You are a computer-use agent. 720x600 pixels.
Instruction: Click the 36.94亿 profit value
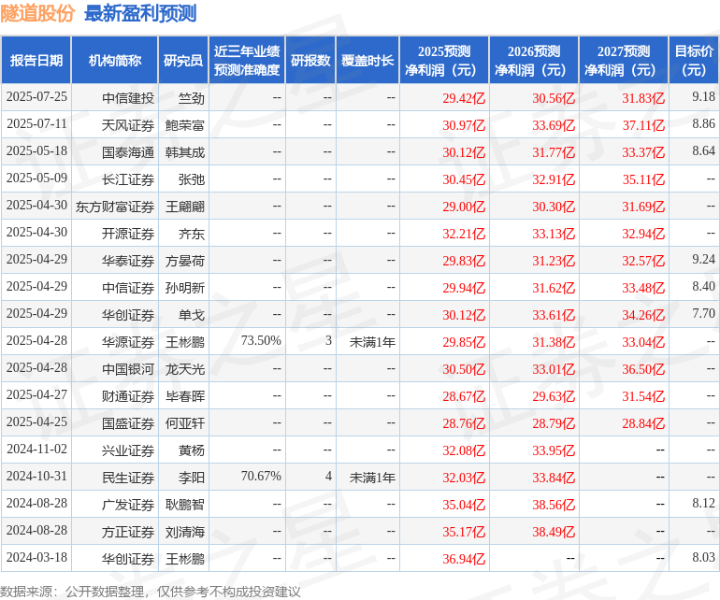pos(464,558)
